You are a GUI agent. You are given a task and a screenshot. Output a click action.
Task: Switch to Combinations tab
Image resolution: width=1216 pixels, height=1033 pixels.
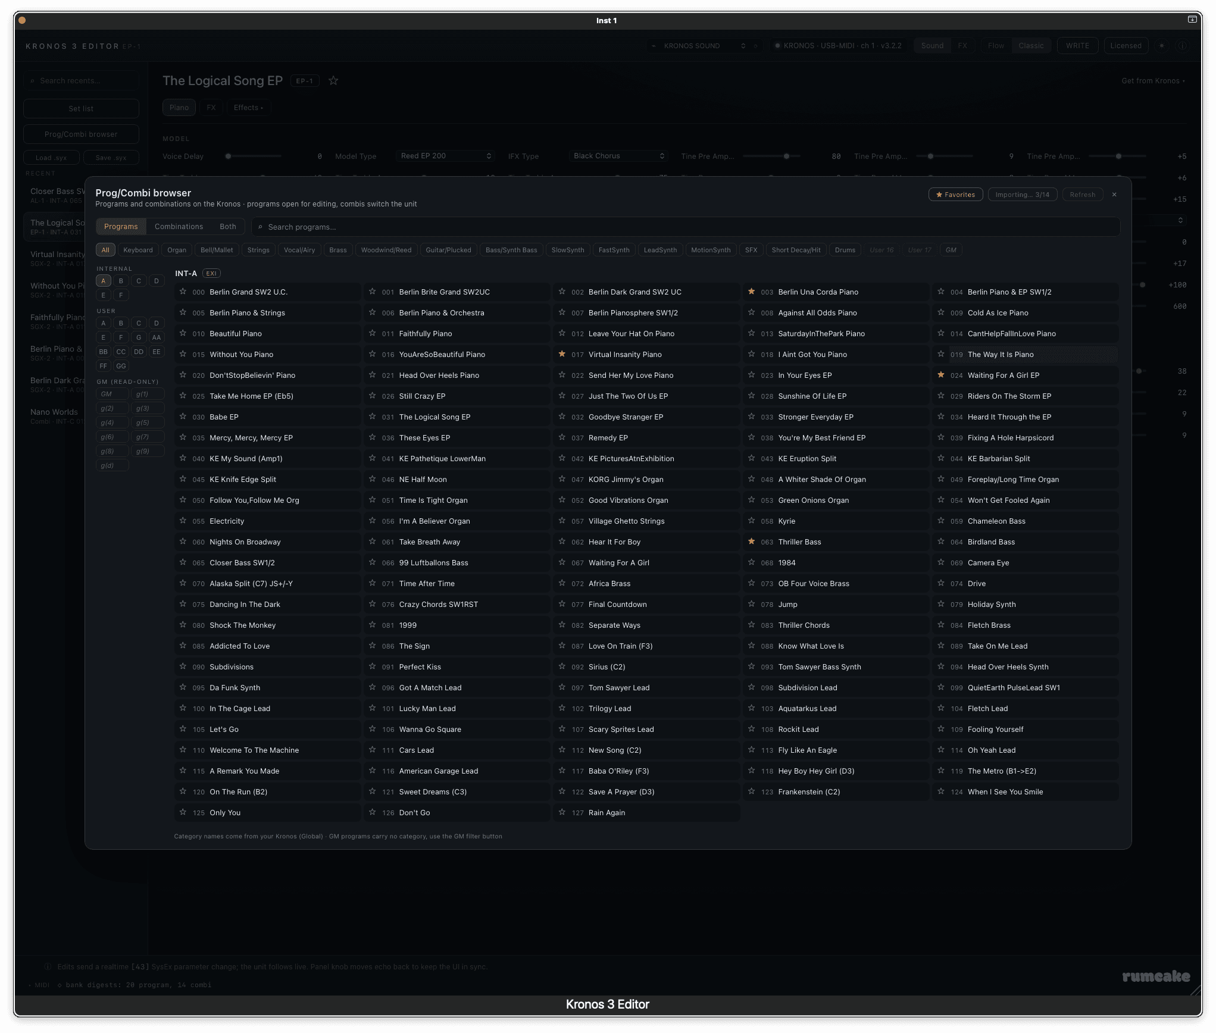pos(179,227)
